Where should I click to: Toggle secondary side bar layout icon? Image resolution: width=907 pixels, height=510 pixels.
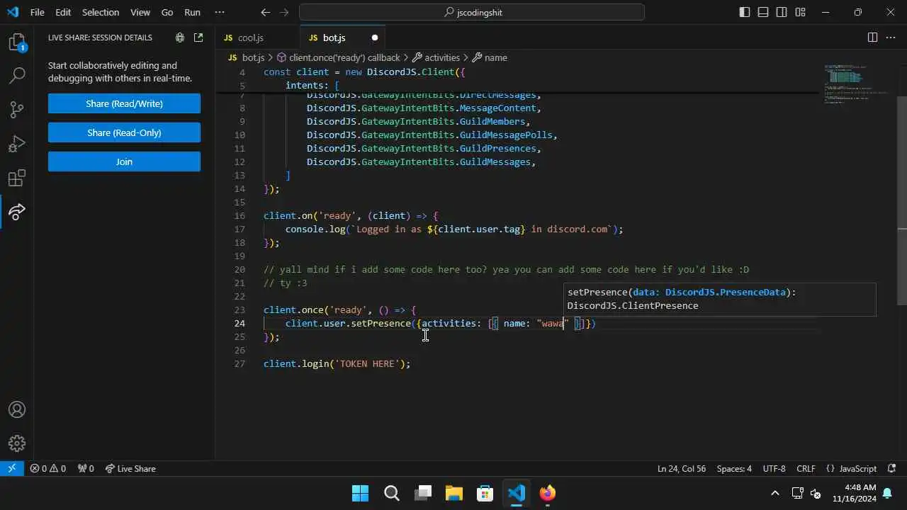pos(782,12)
